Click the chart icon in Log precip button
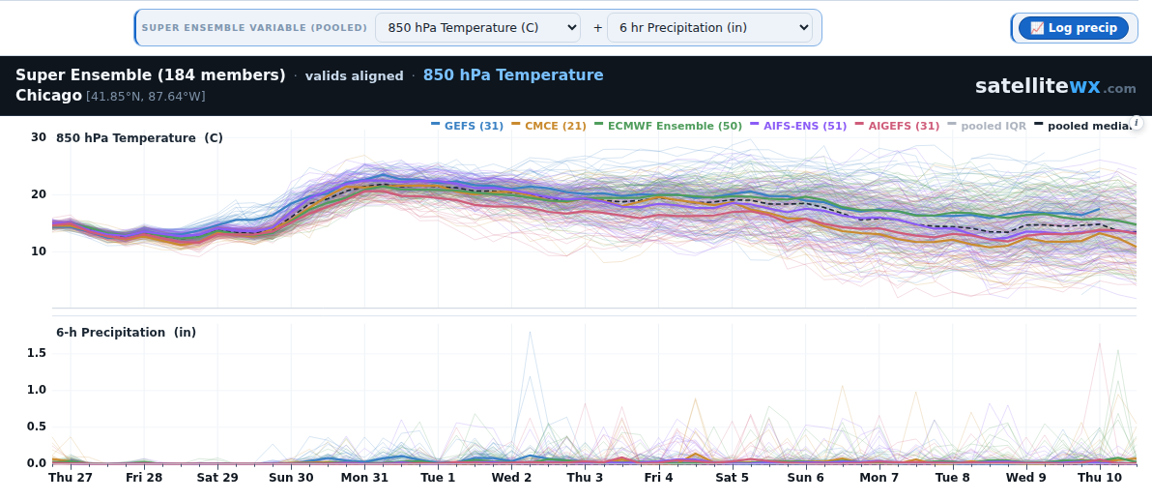 [x=1037, y=28]
